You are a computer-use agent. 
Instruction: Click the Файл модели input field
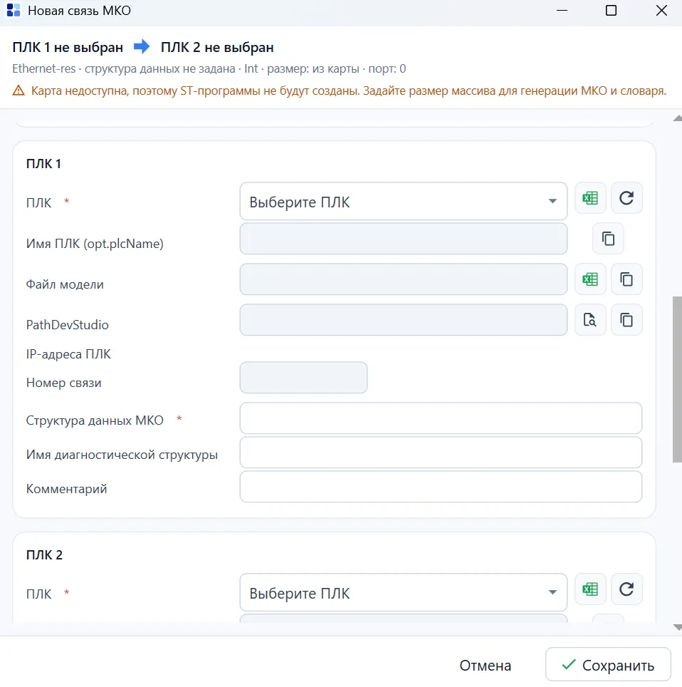click(x=403, y=279)
